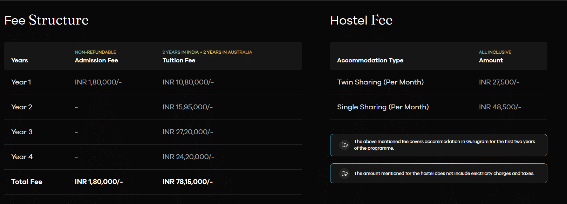Click the Accommodation Type column header
This screenshot has height=204, width=567.
click(x=370, y=60)
